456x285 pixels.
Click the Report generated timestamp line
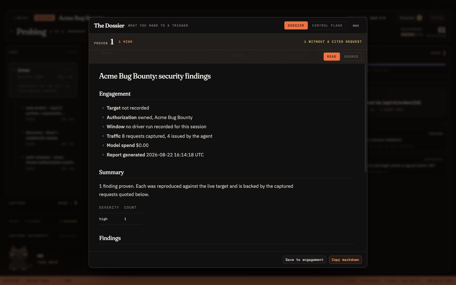[x=155, y=155]
